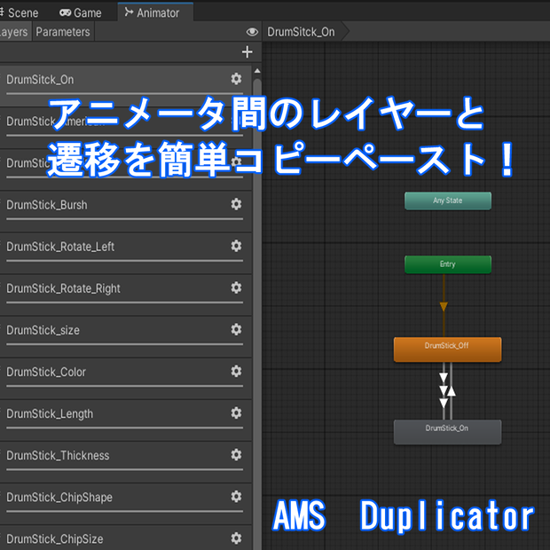The width and height of the screenshot is (550, 550).
Task: Select the DrumStick_ChipShape layer
Action: (126, 503)
